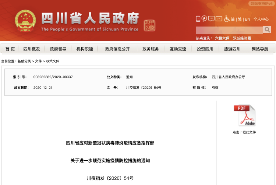Viewport: 276px width, 185px height.
Task: Open the 四川概况 menu
Action: [x=32, y=49]
